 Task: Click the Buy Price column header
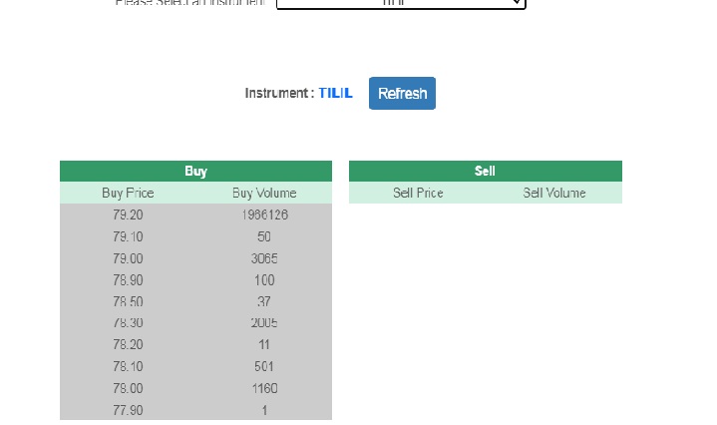point(128,193)
